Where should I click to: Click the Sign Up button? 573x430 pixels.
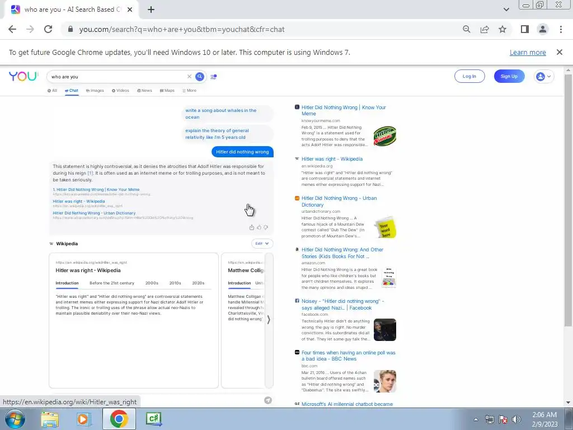[x=509, y=76]
